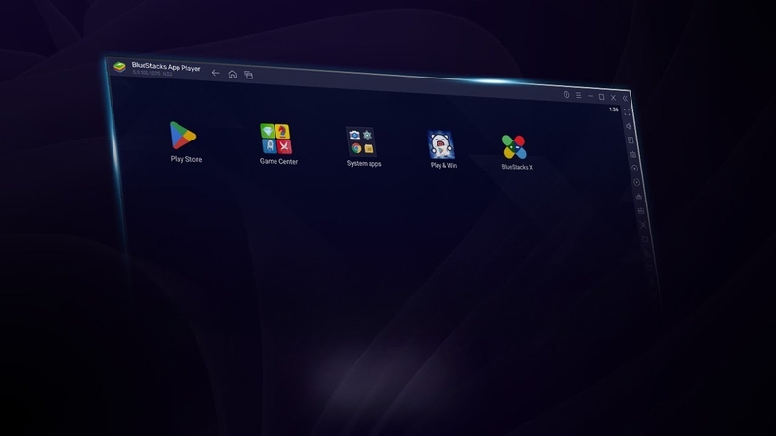
Task: Launch BlueStacks X
Action: [x=514, y=147]
